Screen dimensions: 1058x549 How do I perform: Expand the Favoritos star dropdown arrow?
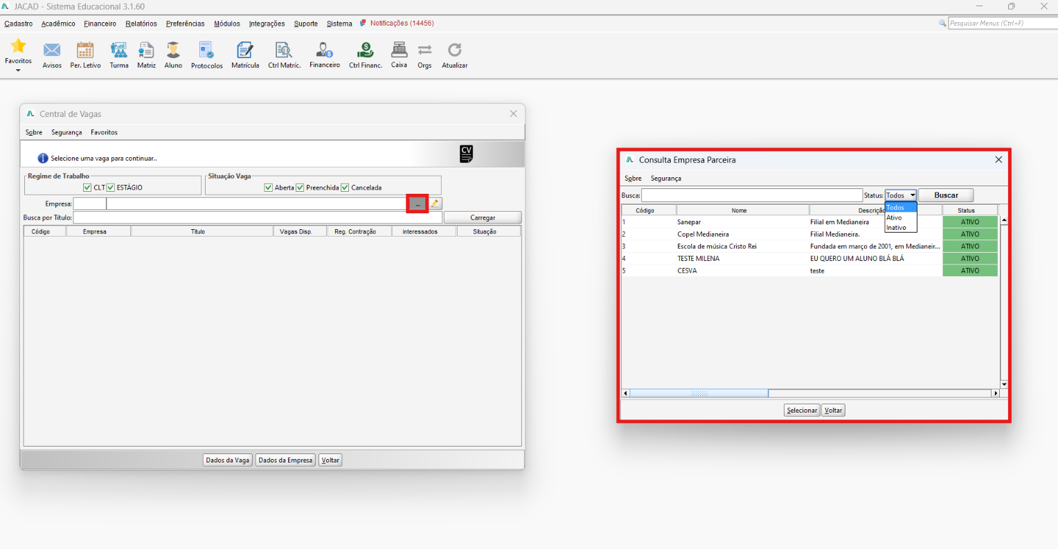click(x=18, y=71)
